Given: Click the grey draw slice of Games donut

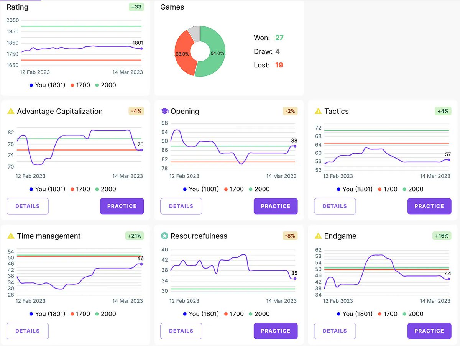Looking at the screenshot, I should point(194,33).
